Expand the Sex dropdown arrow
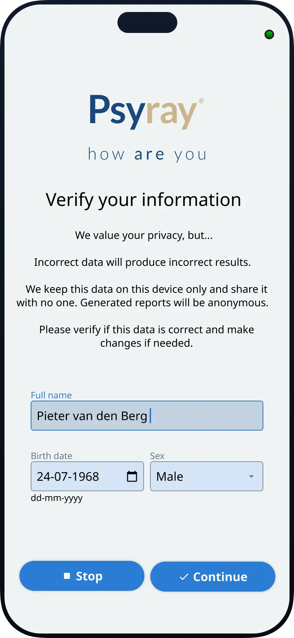 251,476
